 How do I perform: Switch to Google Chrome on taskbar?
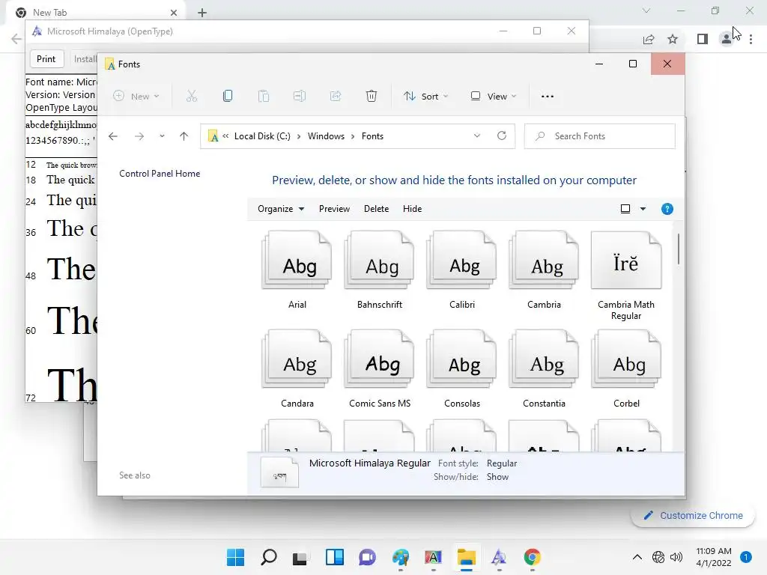pyautogui.click(x=533, y=557)
